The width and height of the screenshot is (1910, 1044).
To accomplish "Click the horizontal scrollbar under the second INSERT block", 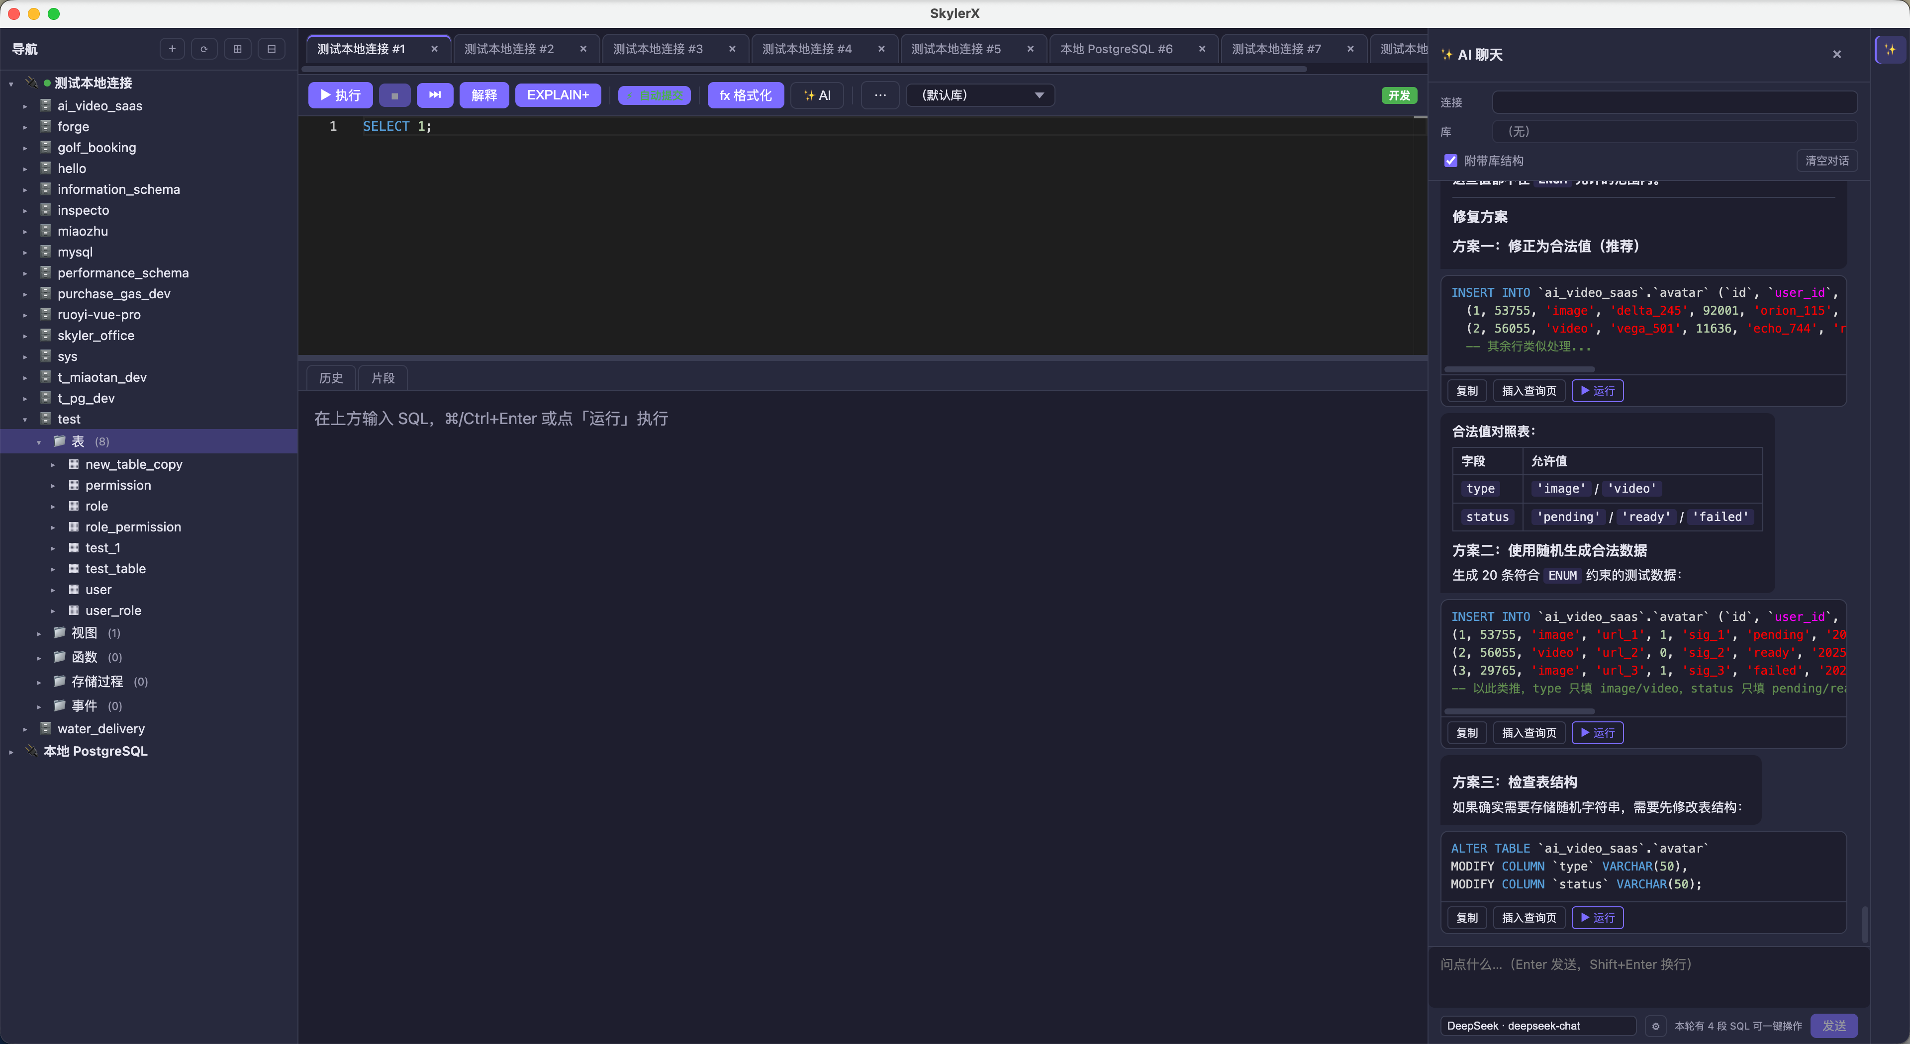I will [1519, 711].
